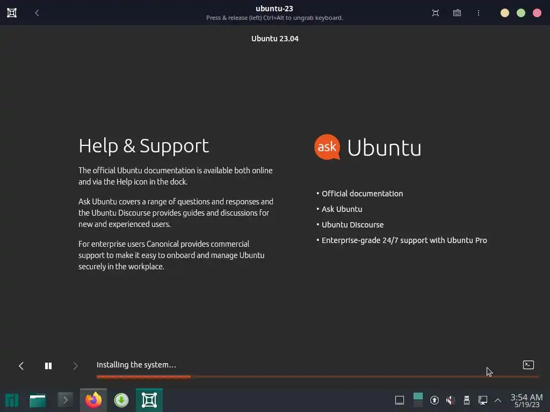The height and width of the screenshot is (412, 550).
Task: Click the 'Help & Support' heading
Action: (144, 146)
